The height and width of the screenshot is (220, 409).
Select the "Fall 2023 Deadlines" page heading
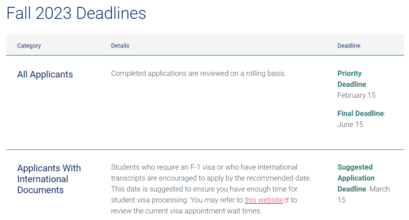click(76, 14)
